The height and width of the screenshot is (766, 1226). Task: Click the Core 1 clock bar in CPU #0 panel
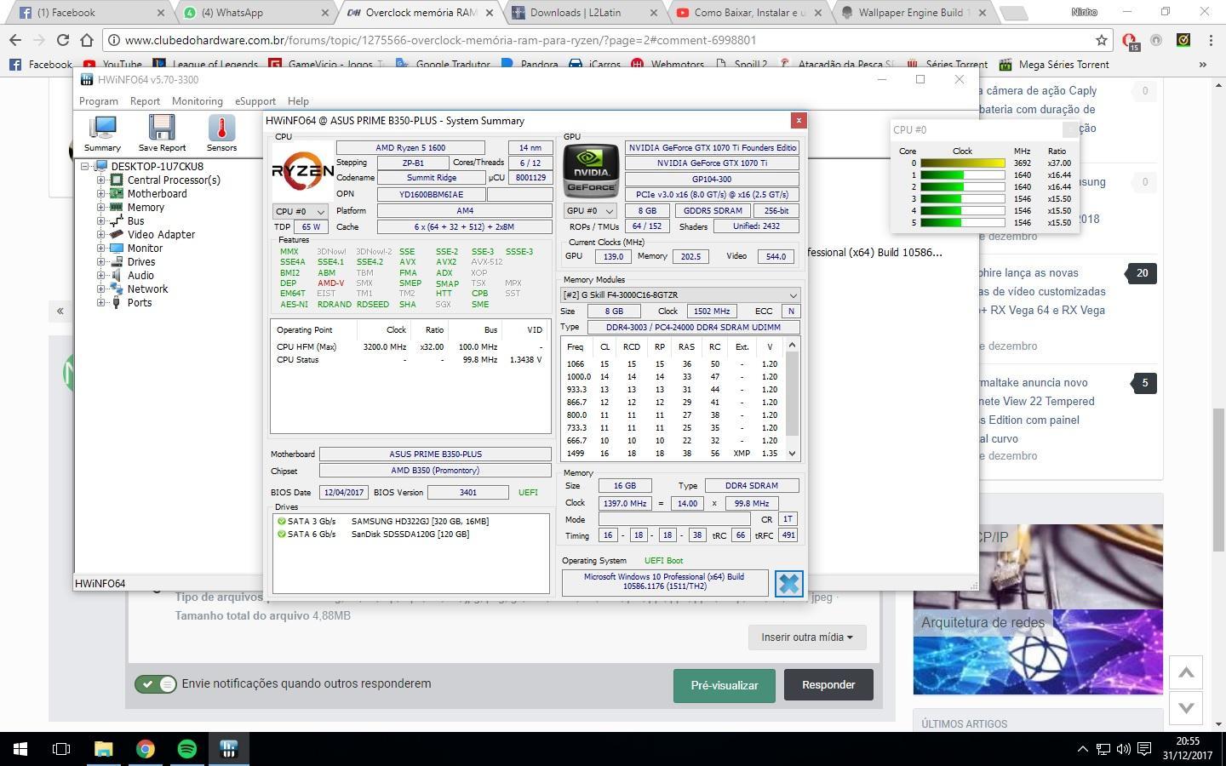[962, 174]
